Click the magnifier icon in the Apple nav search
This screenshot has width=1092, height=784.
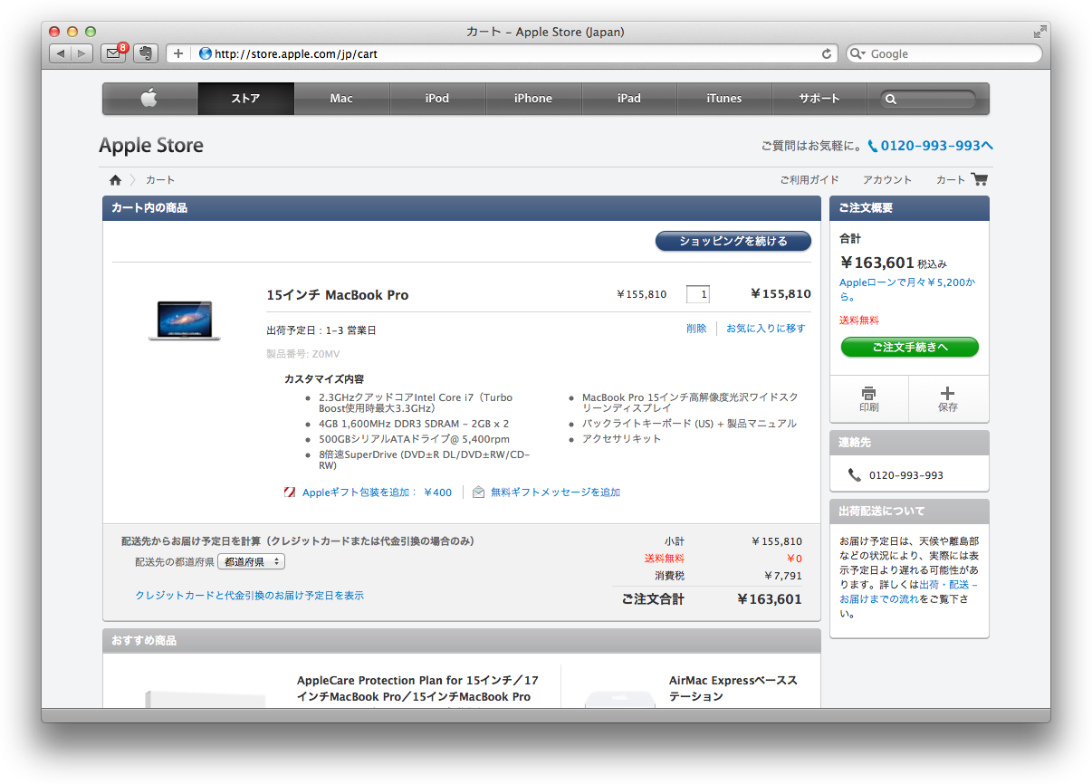[x=891, y=100]
